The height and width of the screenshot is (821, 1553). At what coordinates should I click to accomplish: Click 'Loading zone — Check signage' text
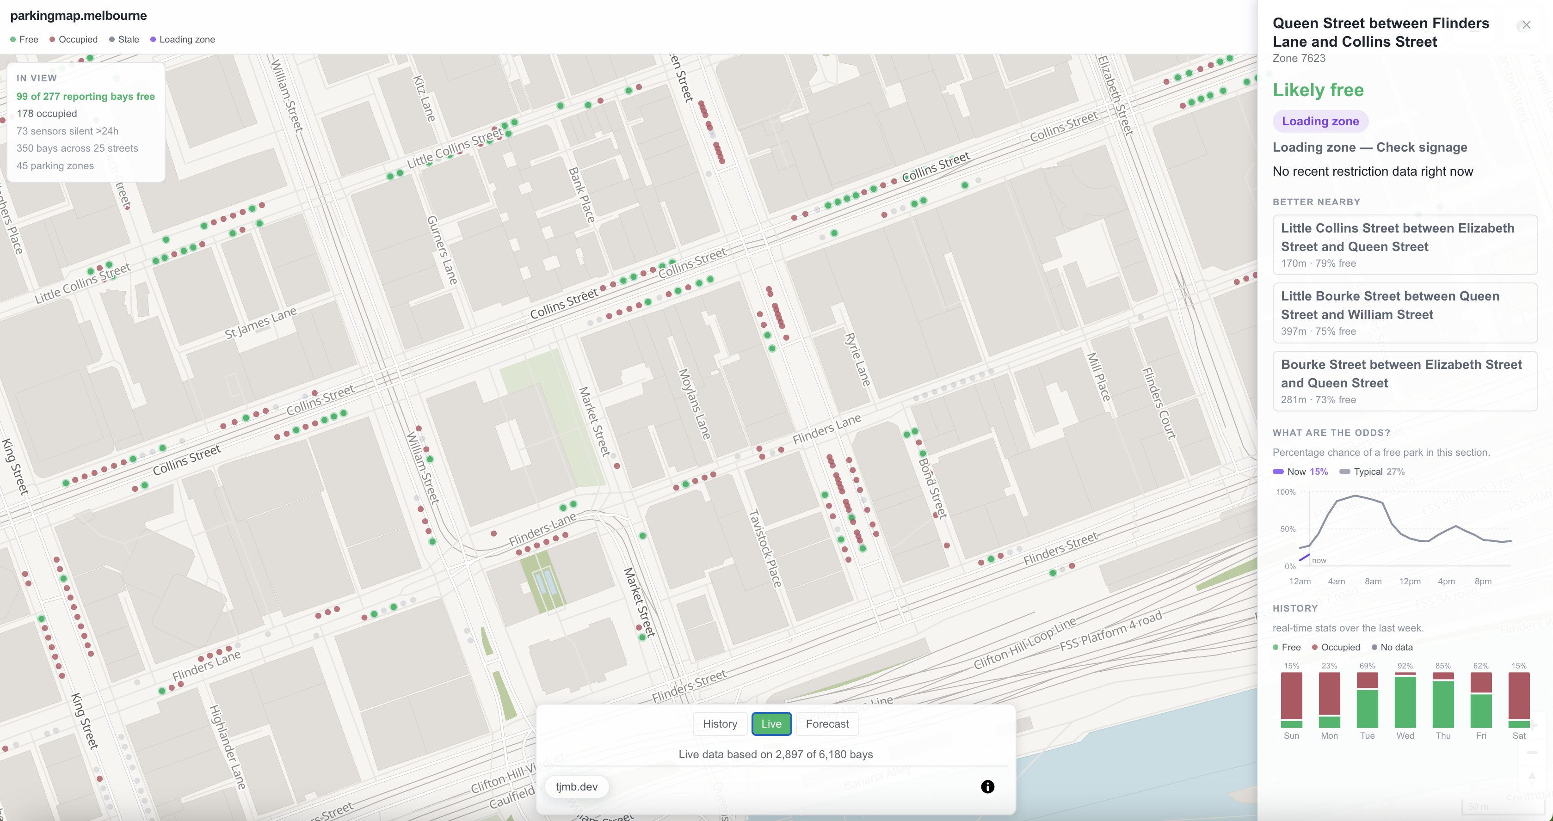(x=1370, y=147)
